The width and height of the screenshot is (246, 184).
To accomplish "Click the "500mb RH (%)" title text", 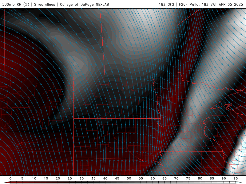I will coord(16,4).
